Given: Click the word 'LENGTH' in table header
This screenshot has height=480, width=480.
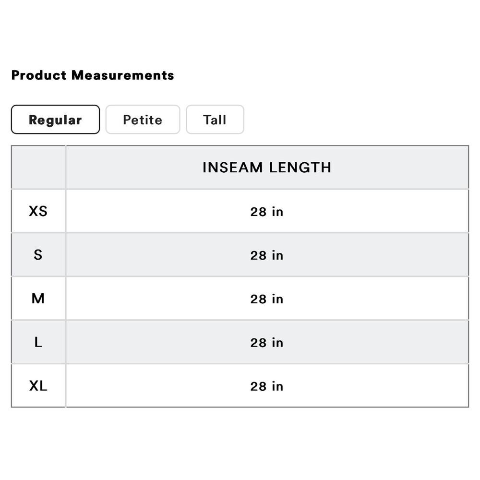Looking at the screenshot, I should click(x=300, y=168).
